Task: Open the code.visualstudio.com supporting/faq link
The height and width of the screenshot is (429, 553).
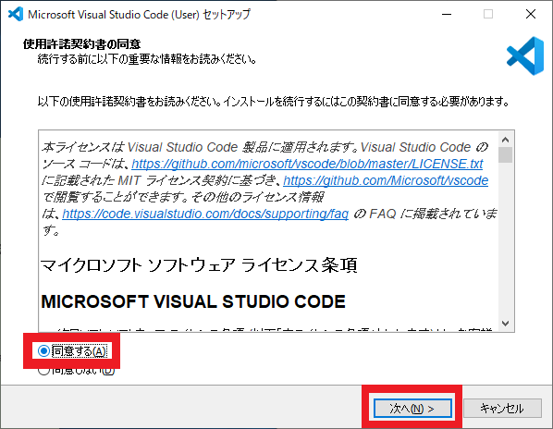Action: click(205, 214)
